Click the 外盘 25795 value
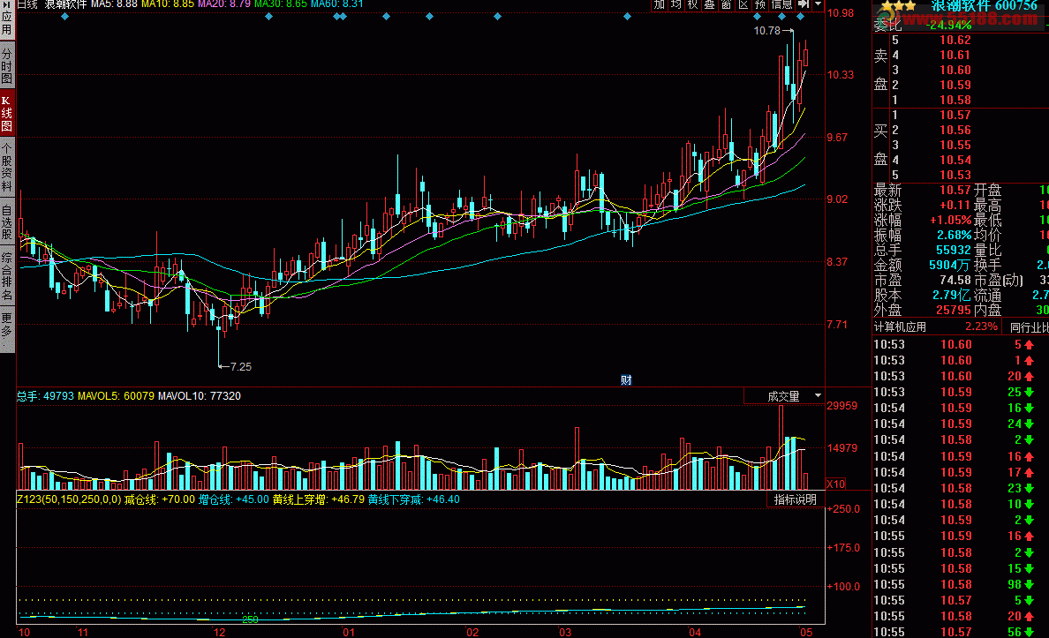Image resolution: width=1049 pixels, height=638 pixels. (954, 311)
